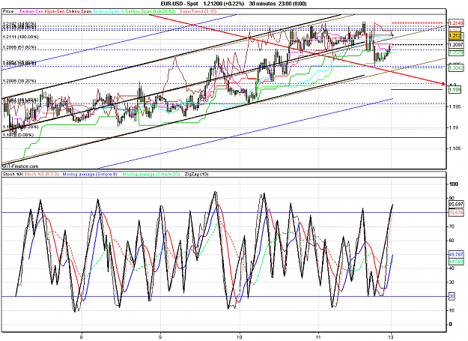Click the green 1.198 price tag
Screen dimensions: 468x341
pos(455,90)
